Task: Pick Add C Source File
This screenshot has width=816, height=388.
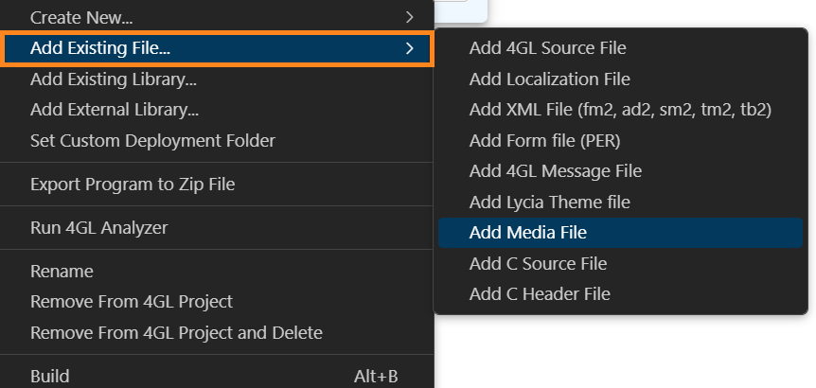Action: (x=538, y=263)
